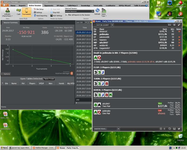Open the Home tab

13,6
